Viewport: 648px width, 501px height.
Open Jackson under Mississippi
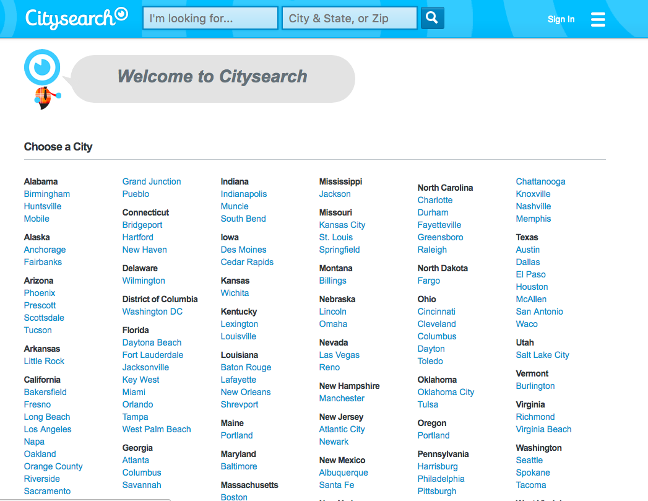click(x=335, y=194)
